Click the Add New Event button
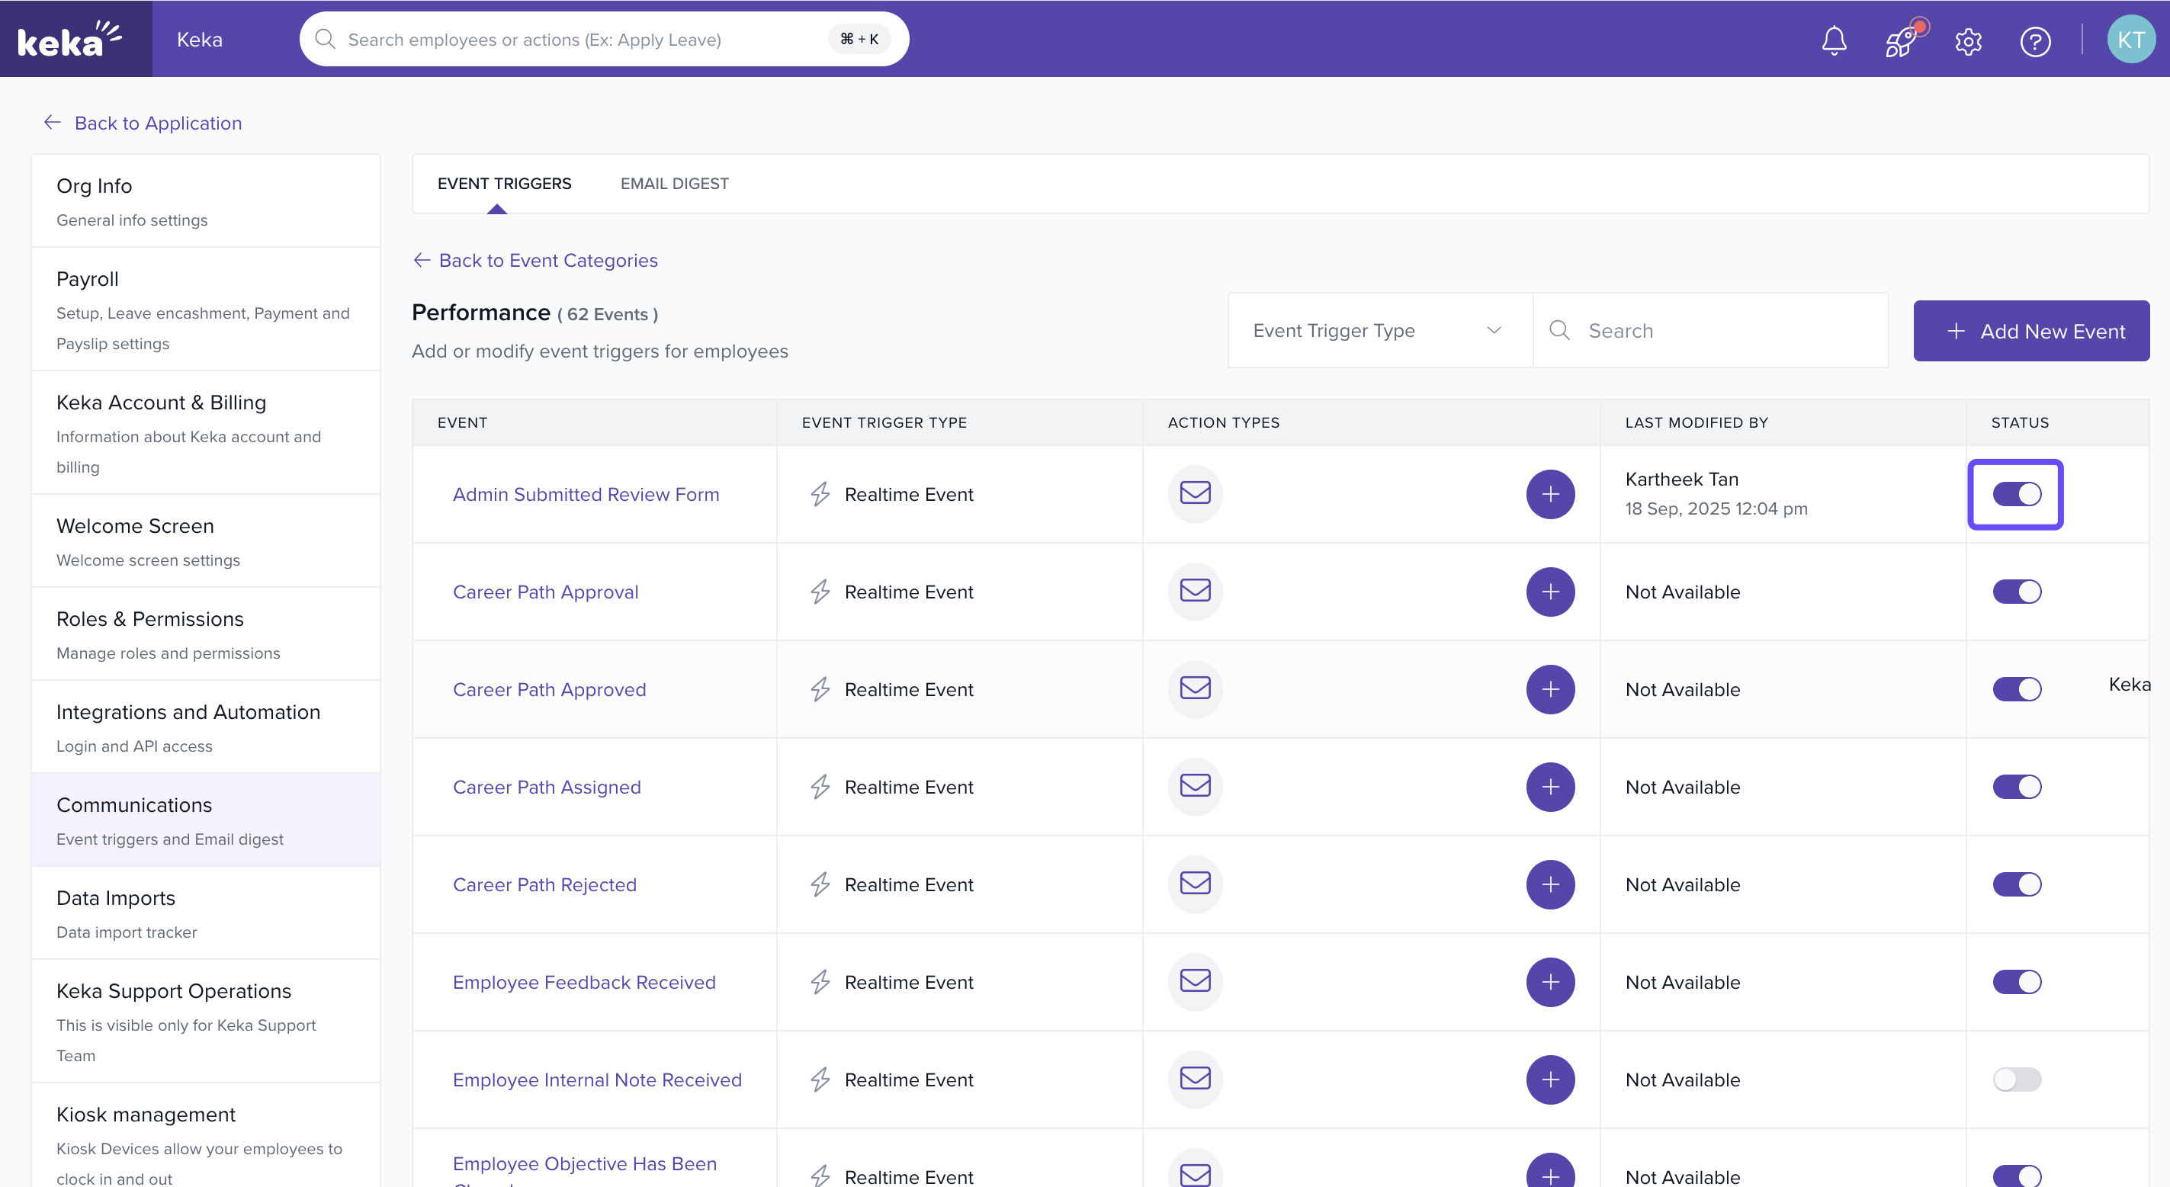Viewport: 2170px width, 1187px height. 2030,331
